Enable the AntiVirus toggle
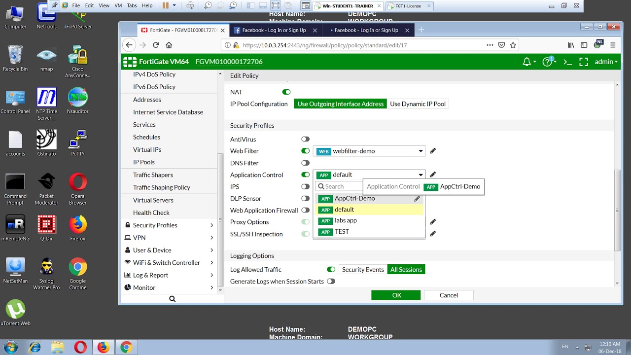Viewport: 631px width, 355px height. (306, 140)
